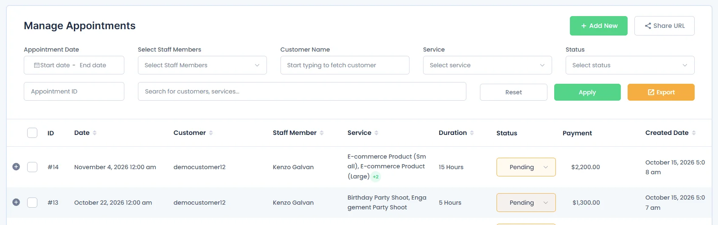Click the +2 more services badge
This screenshot has width=718, height=225.
tap(376, 177)
